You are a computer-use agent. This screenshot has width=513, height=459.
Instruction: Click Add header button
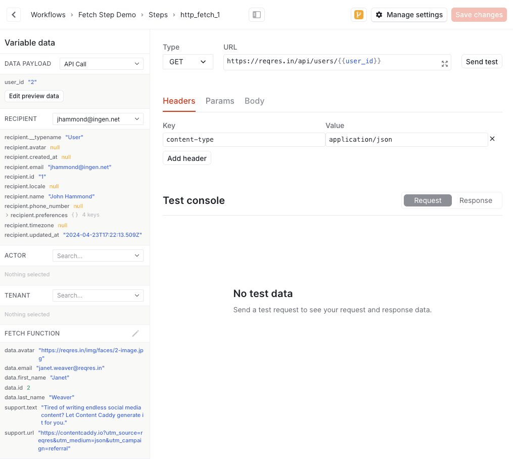tap(186, 158)
